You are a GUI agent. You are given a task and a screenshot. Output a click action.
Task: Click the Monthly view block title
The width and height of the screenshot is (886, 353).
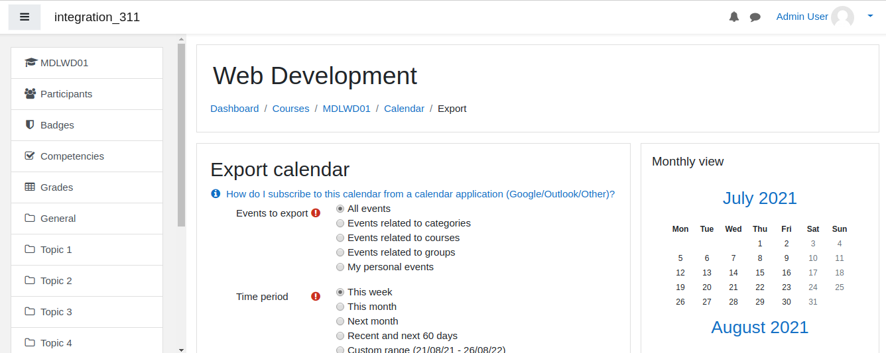click(x=688, y=162)
